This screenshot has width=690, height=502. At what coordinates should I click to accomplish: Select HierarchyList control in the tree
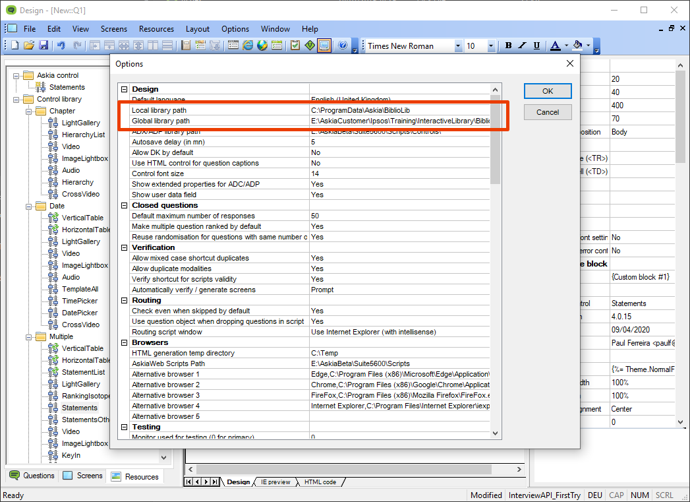pyautogui.click(x=83, y=135)
